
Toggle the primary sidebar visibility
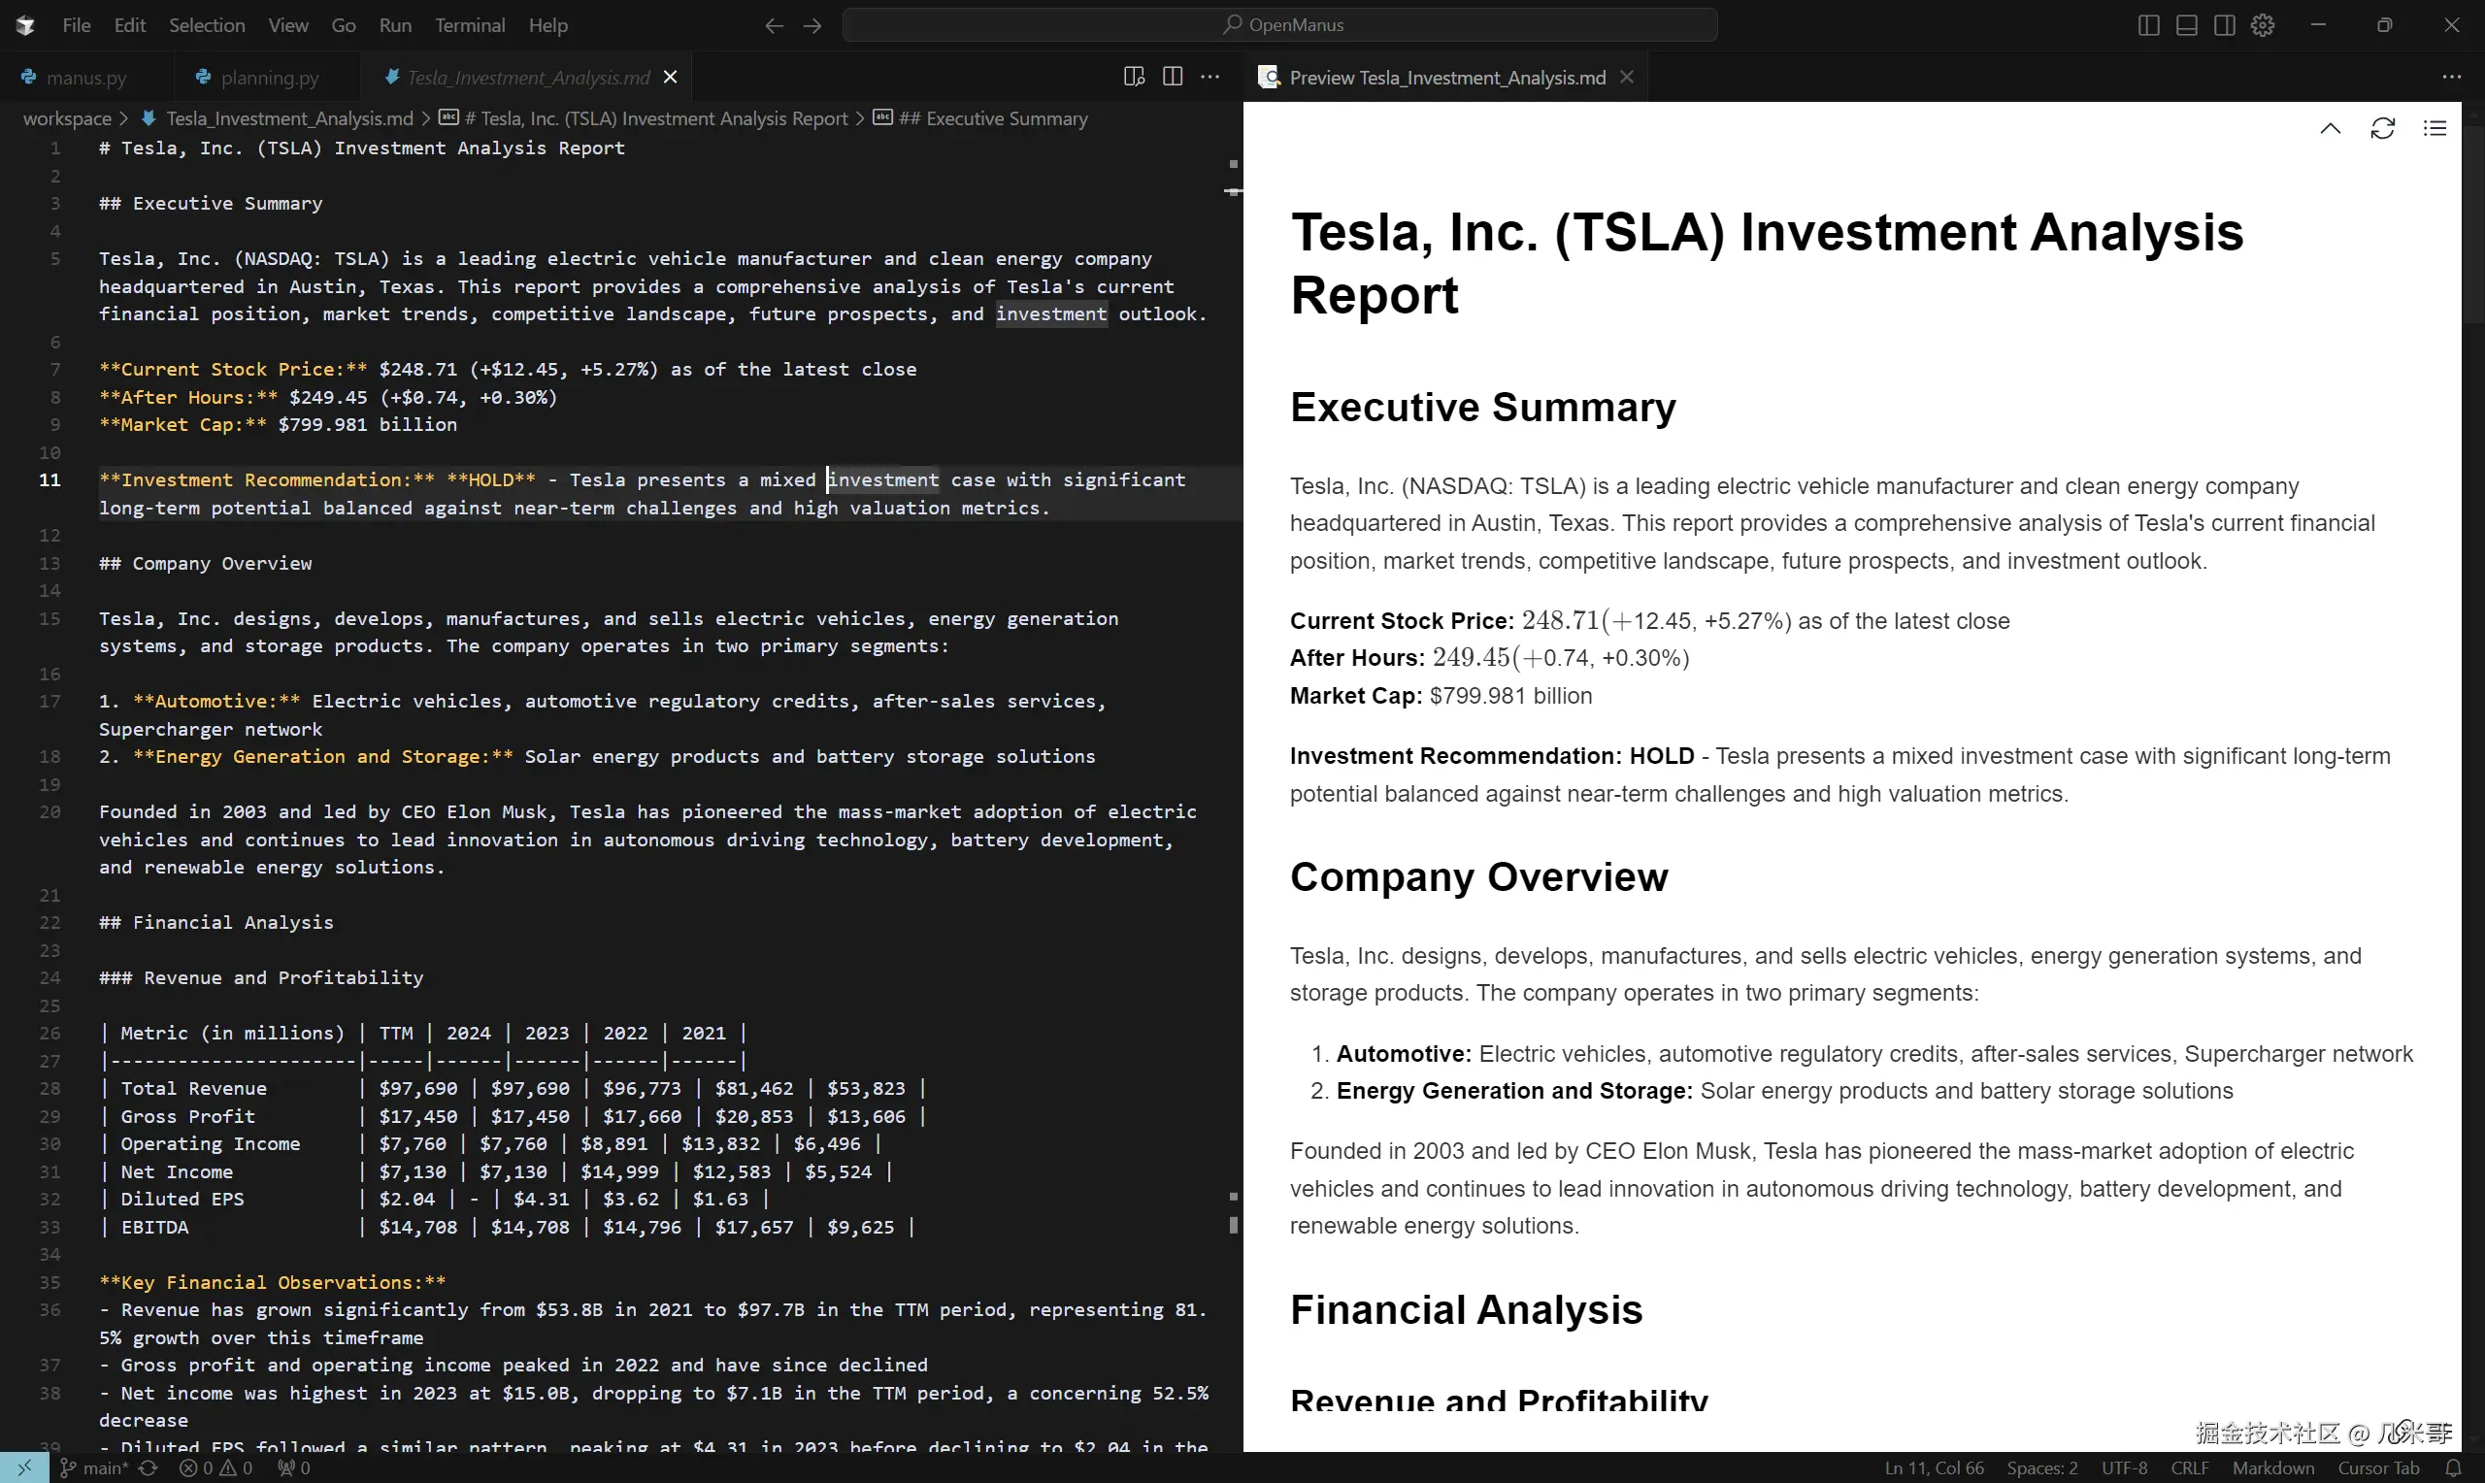coord(2147,25)
